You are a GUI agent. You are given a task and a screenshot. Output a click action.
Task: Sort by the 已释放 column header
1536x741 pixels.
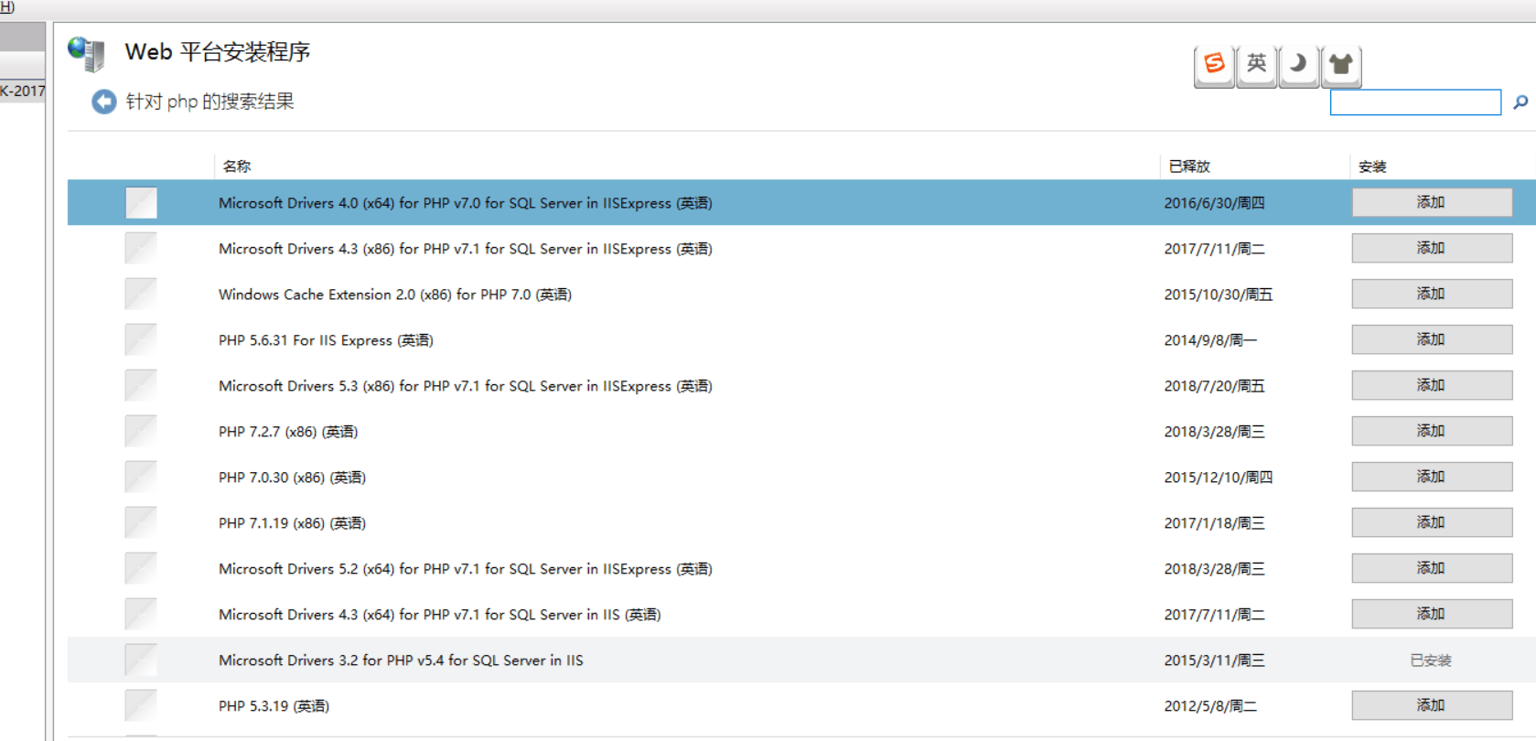pyautogui.click(x=1189, y=166)
